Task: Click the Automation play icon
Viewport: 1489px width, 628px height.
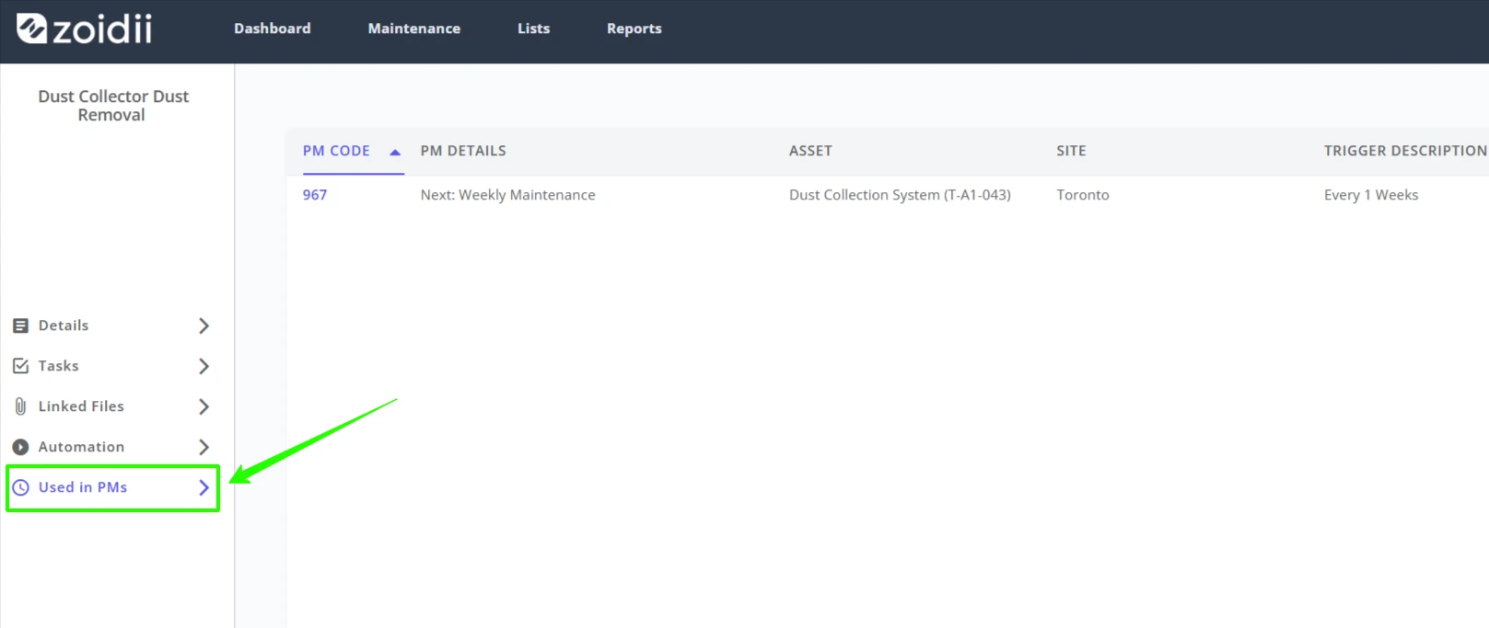Action: (x=20, y=447)
